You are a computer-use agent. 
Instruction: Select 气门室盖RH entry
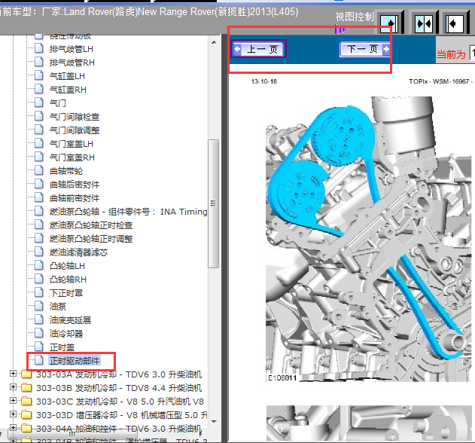click(72, 157)
